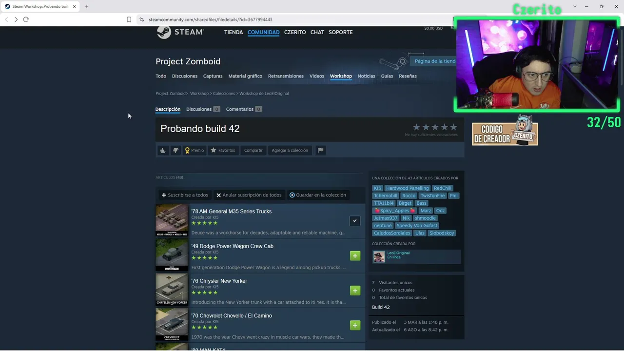Focus the address bar showing steamcommunity.com URL
This screenshot has width=624, height=351.
click(210, 19)
